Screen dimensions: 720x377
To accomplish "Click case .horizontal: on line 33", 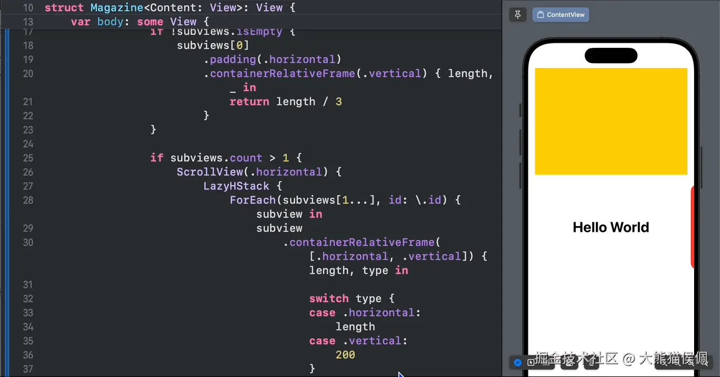I will pos(365,313).
